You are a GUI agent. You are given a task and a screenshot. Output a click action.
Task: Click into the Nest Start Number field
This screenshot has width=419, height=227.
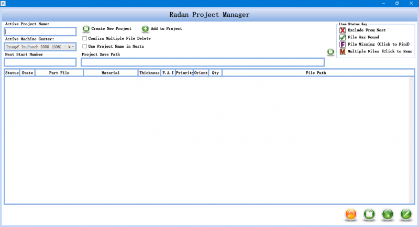[40, 62]
